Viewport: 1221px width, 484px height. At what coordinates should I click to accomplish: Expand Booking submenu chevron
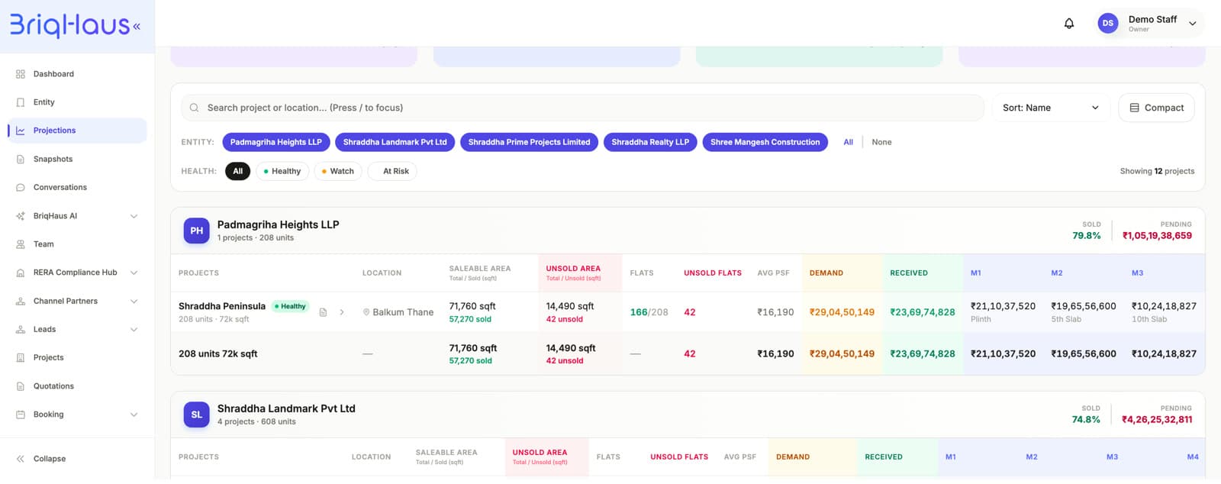pos(134,415)
